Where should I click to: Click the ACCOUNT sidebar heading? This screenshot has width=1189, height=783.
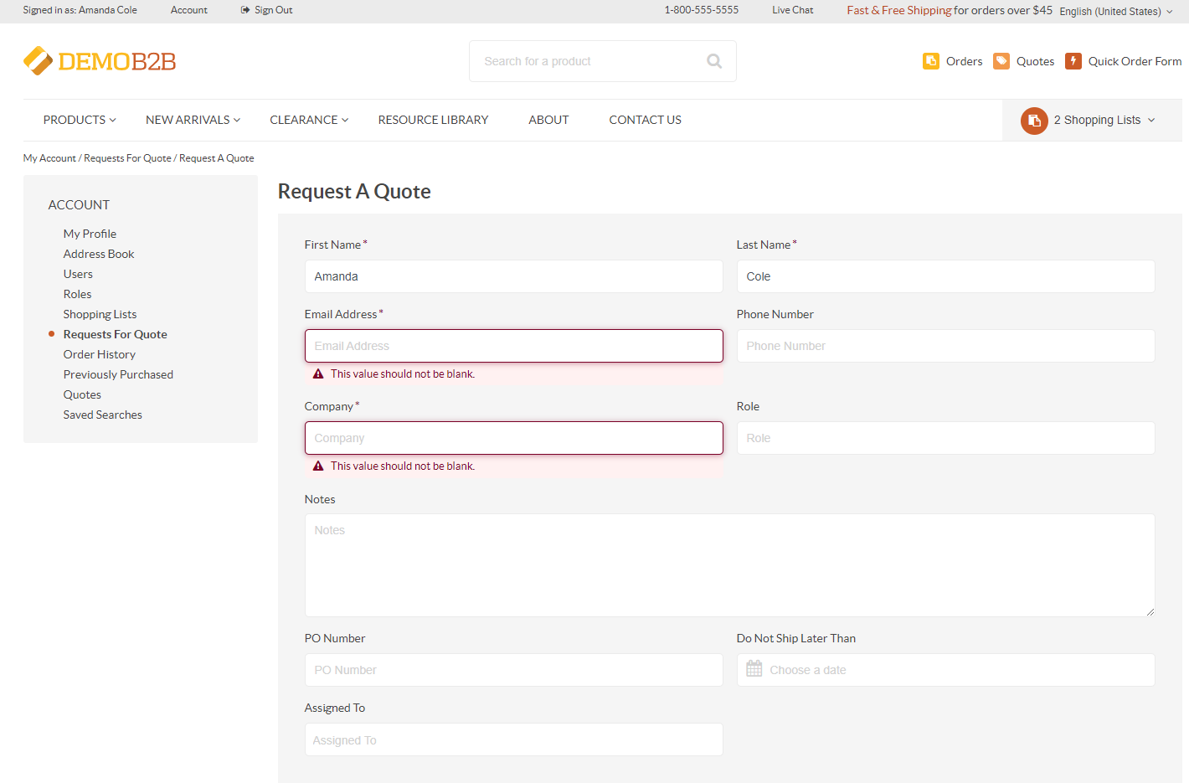coord(79,205)
